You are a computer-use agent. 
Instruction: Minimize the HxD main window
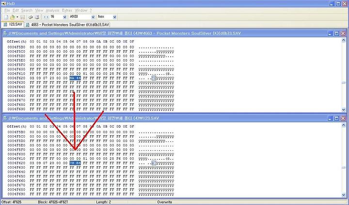(332, 3)
